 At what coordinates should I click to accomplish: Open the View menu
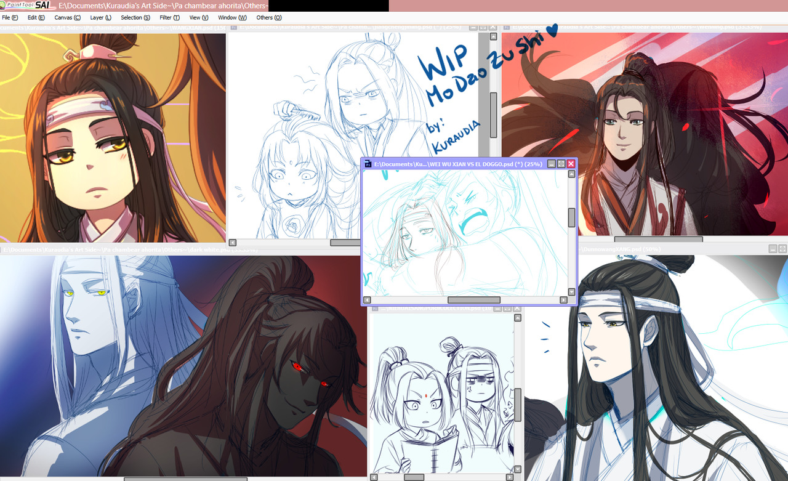199,17
